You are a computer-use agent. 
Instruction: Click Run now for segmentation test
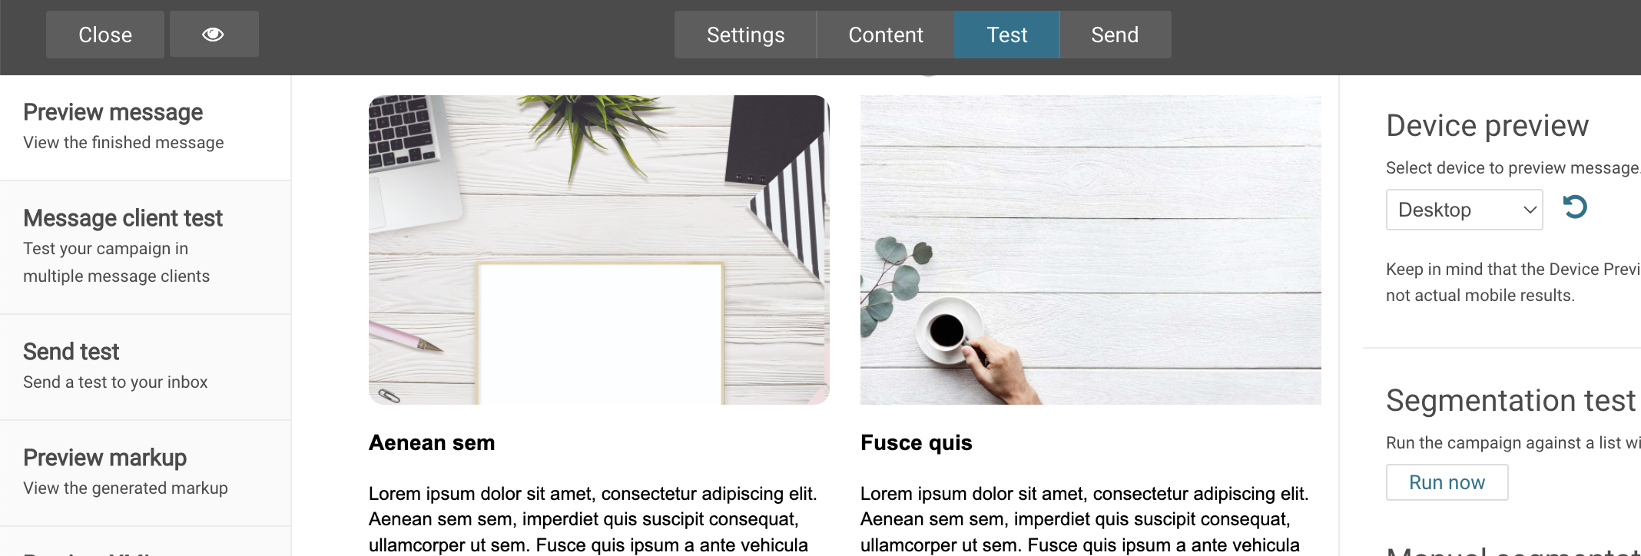1447,482
